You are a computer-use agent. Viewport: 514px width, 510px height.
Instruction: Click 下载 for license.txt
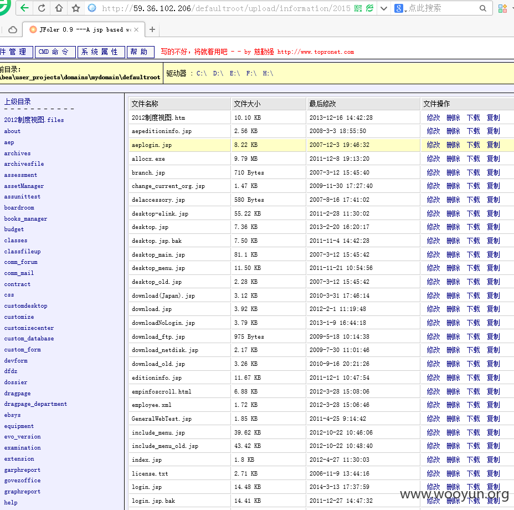(x=473, y=473)
